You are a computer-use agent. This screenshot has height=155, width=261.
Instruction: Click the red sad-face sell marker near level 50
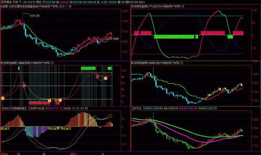[24, 86]
